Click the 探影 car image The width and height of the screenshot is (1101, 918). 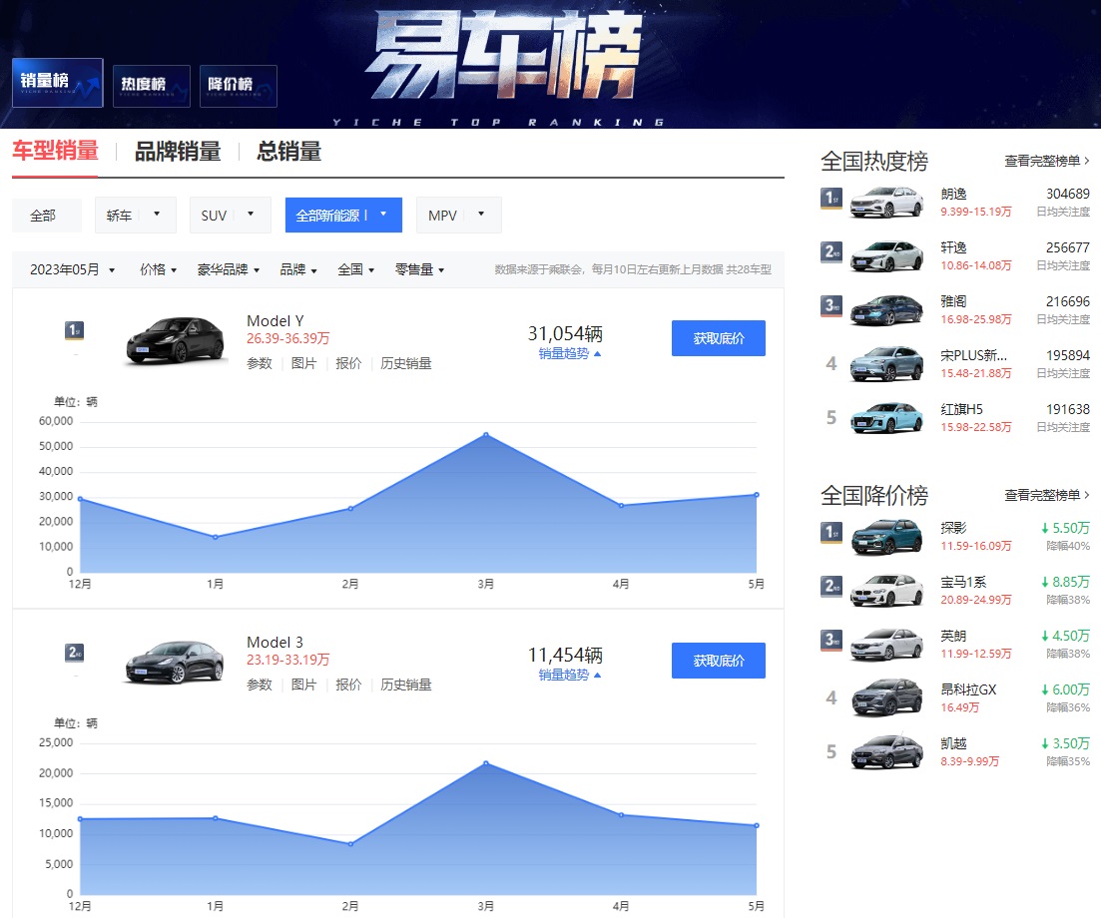coord(886,537)
